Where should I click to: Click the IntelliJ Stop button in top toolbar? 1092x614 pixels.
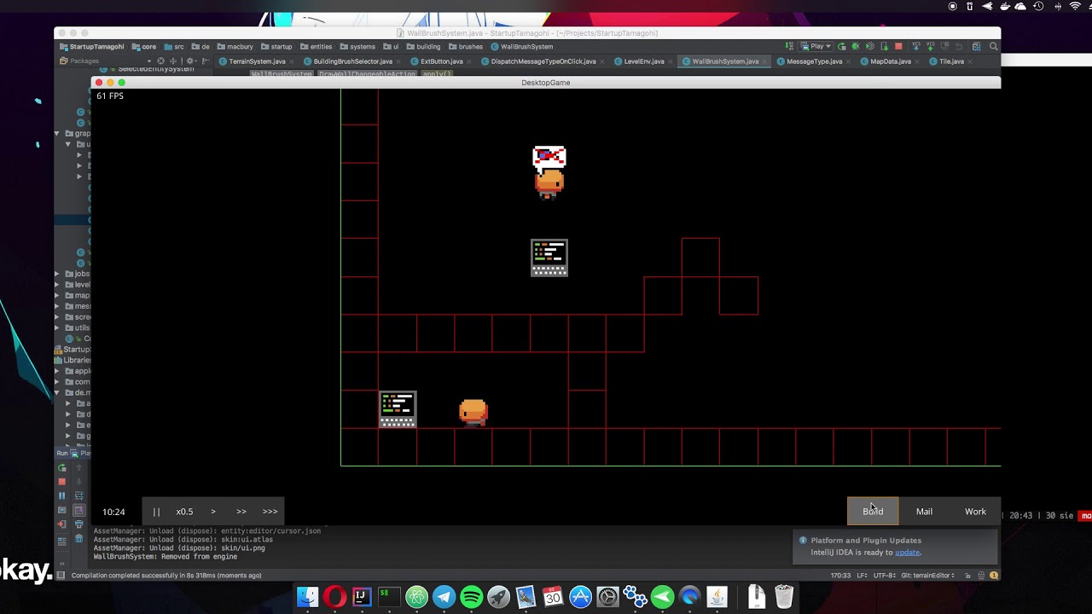pos(898,47)
